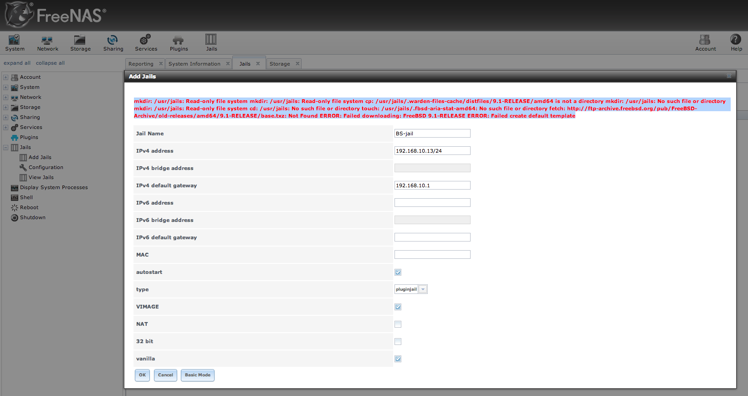Focus the IPv4 address field
748x396 pixels.
pyautogui.click(x=432, y=151)
